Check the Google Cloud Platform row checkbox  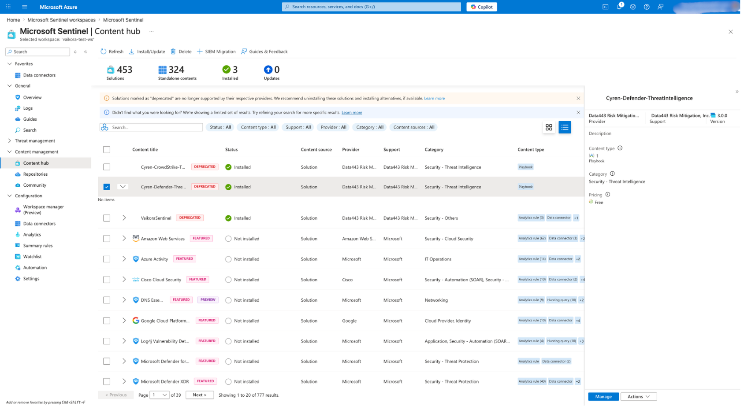click(107, 321)
